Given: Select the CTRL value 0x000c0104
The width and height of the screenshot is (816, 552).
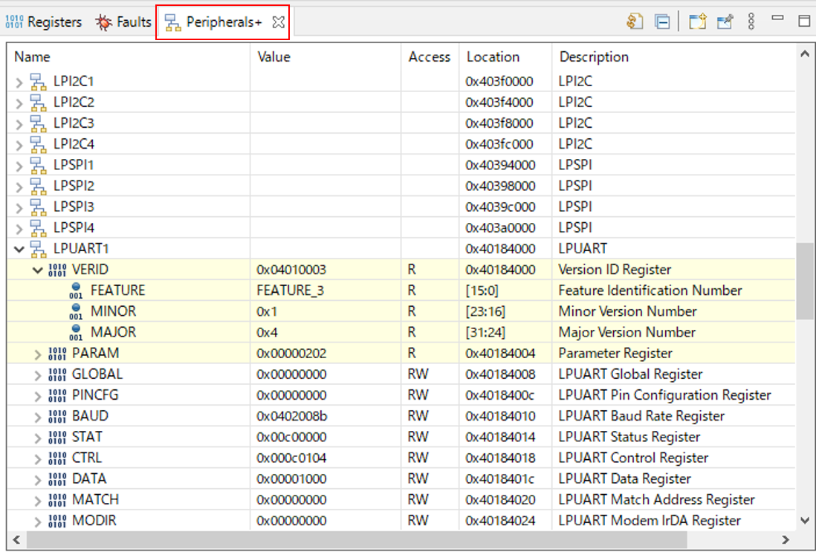Looking at the screenshot, I should 291,458.
